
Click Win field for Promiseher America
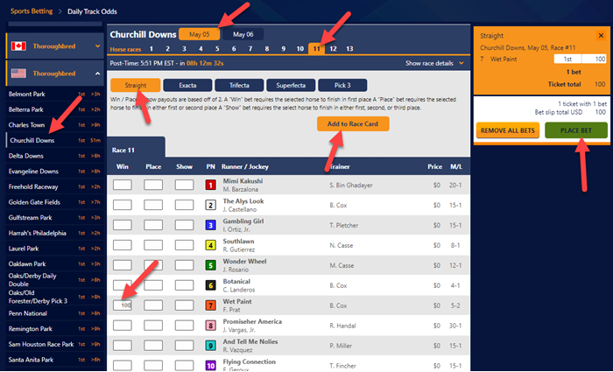pos(123,326)
